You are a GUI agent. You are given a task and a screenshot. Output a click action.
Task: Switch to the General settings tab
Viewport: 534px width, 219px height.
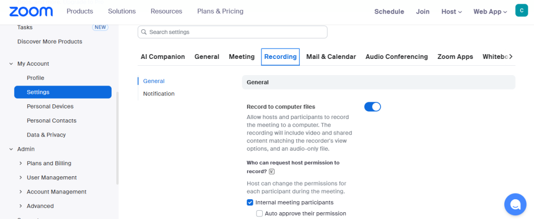tap(207, 57)
